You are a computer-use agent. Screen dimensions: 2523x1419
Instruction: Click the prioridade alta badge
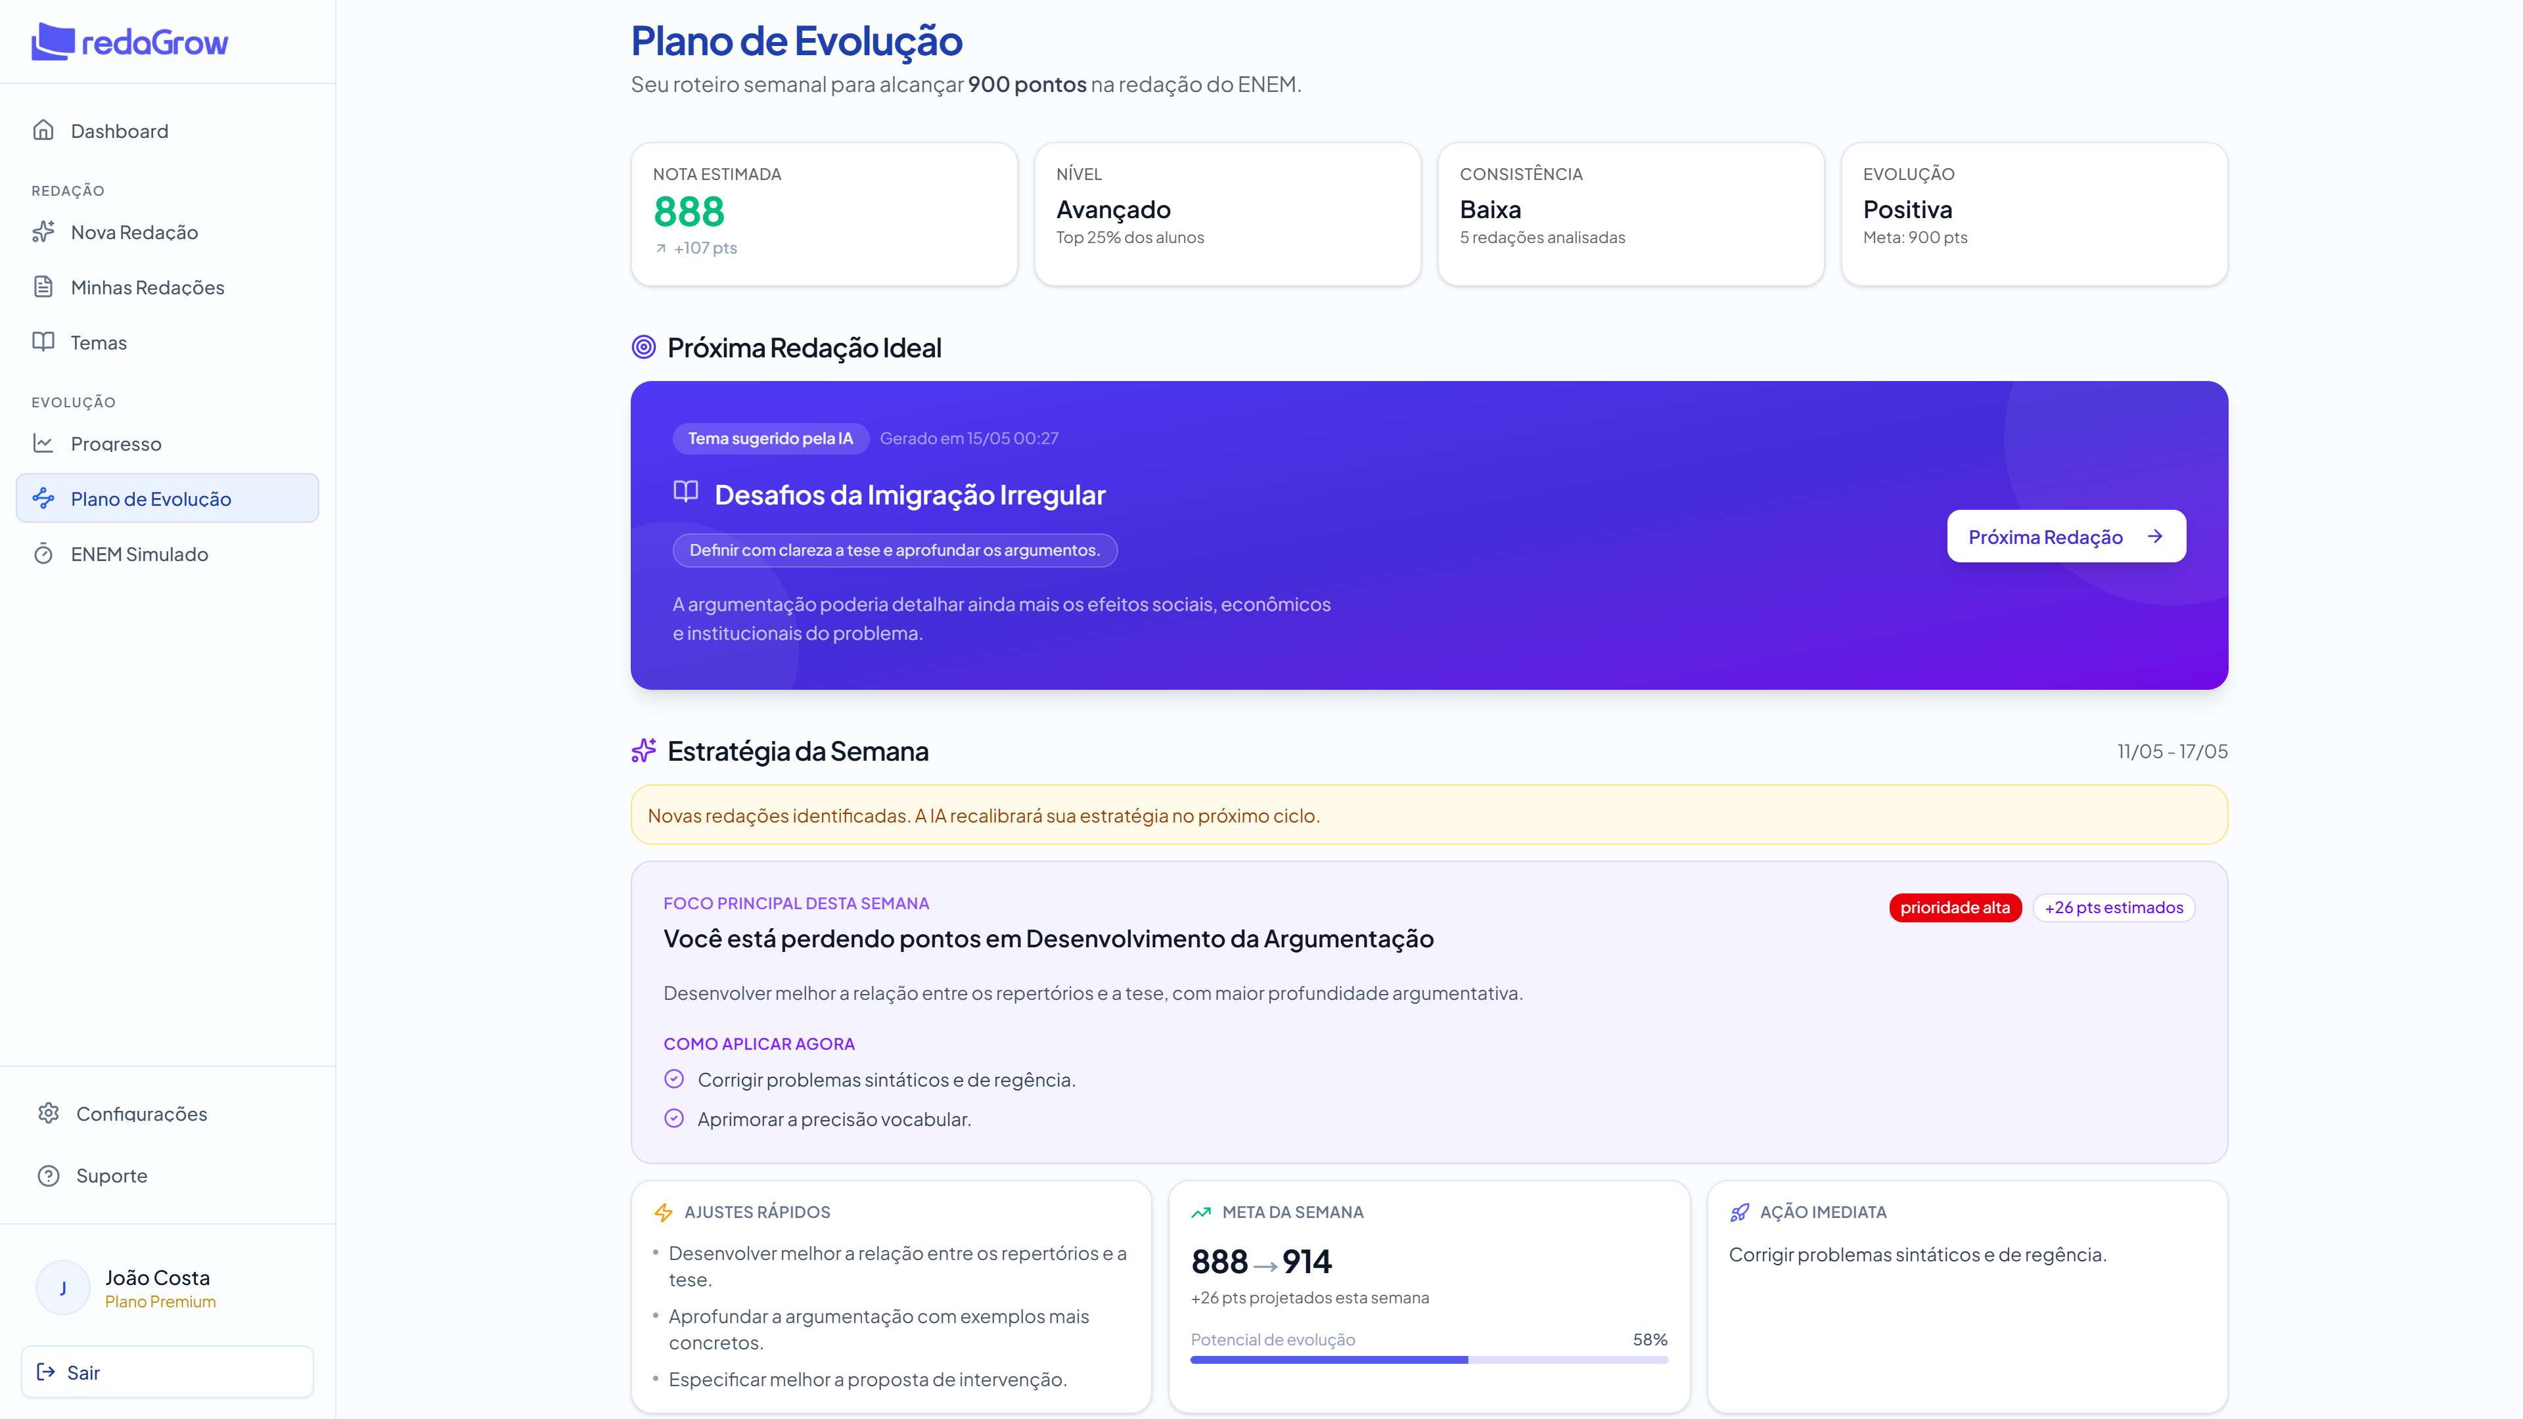coord(1955,908)
